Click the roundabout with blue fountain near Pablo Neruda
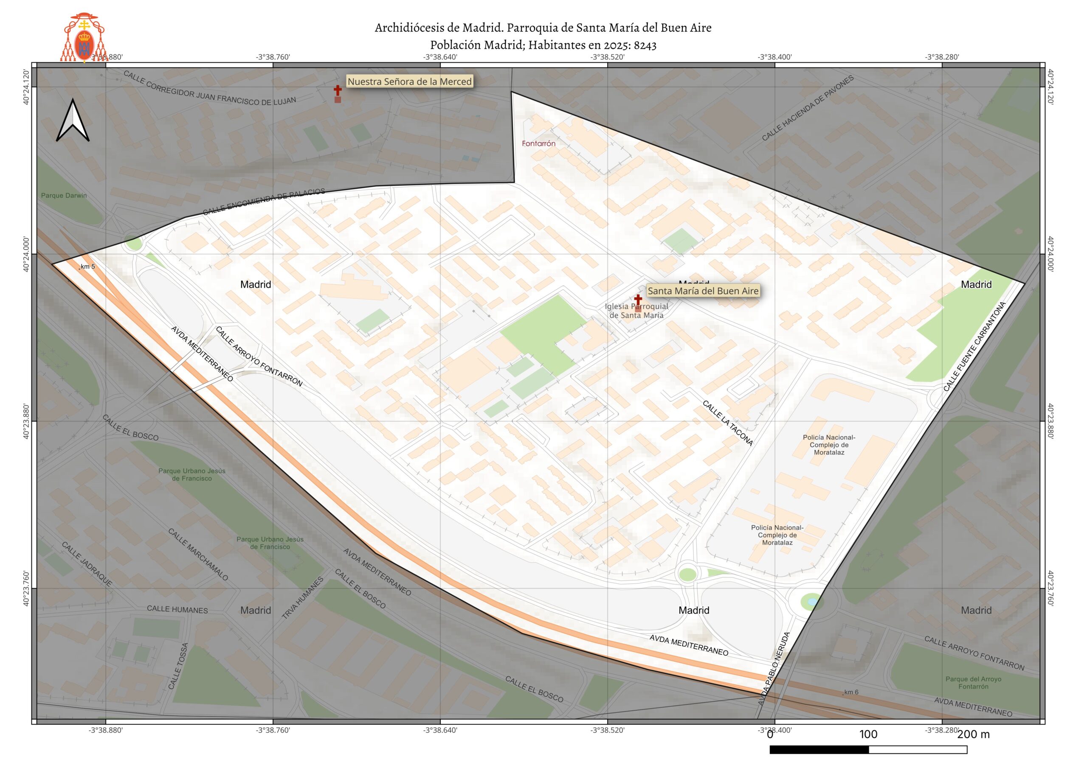 (x=812, y=602)
